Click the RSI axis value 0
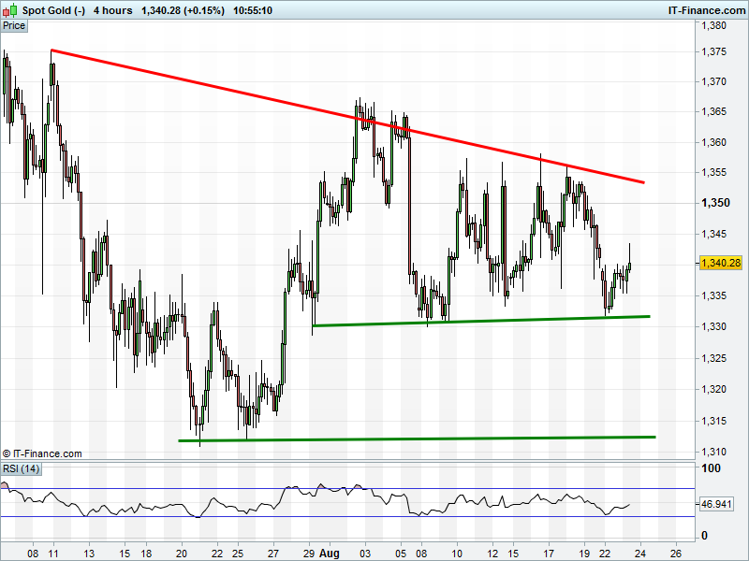The image size is (749, 561). click(704, 536)
